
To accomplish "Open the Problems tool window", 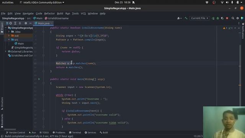I will 59,133.
